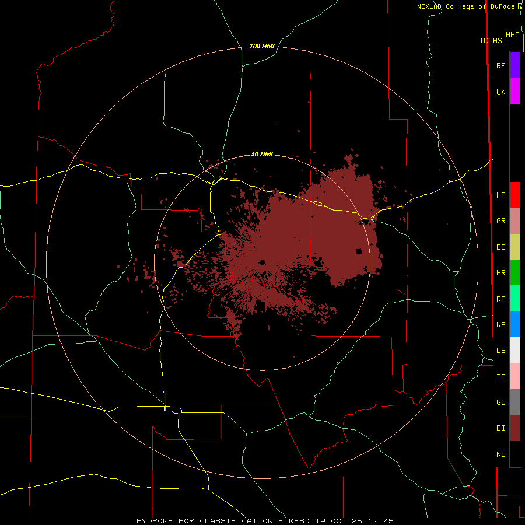Select the 'IC' legend label

pyautogui.click(x=501, y=376)
